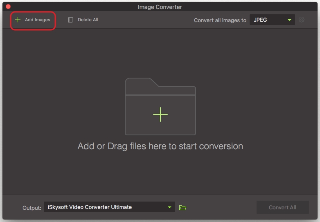Click the green plus icon beside Add Images
Viewport: 320px width, 222px height.
point(18,20)
